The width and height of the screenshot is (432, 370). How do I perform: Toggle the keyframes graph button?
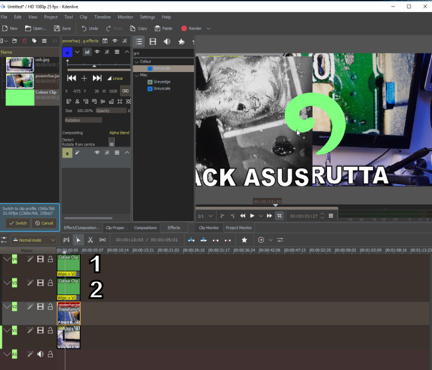(x=87, y=52)
